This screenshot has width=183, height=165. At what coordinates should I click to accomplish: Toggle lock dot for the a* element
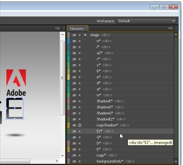pyautogui.click(x=79, y=89)
